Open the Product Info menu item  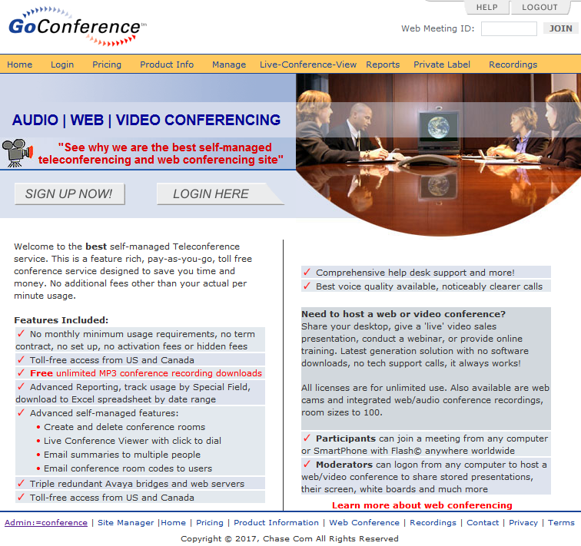click(x=167, y=65)
